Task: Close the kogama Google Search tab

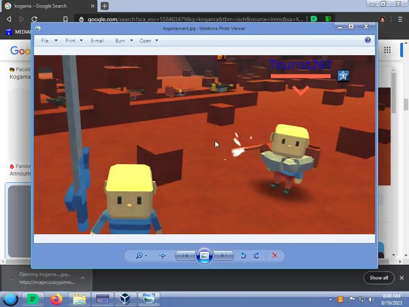Action: click(x=93, y=6)
